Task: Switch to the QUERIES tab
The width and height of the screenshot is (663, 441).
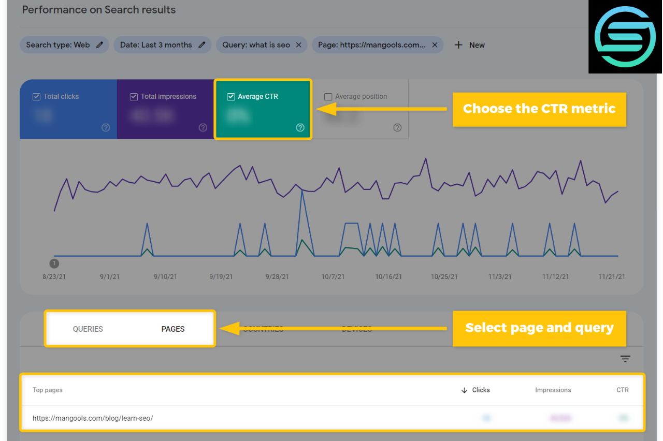Action: pyautogui.click(x=88, y=329)
